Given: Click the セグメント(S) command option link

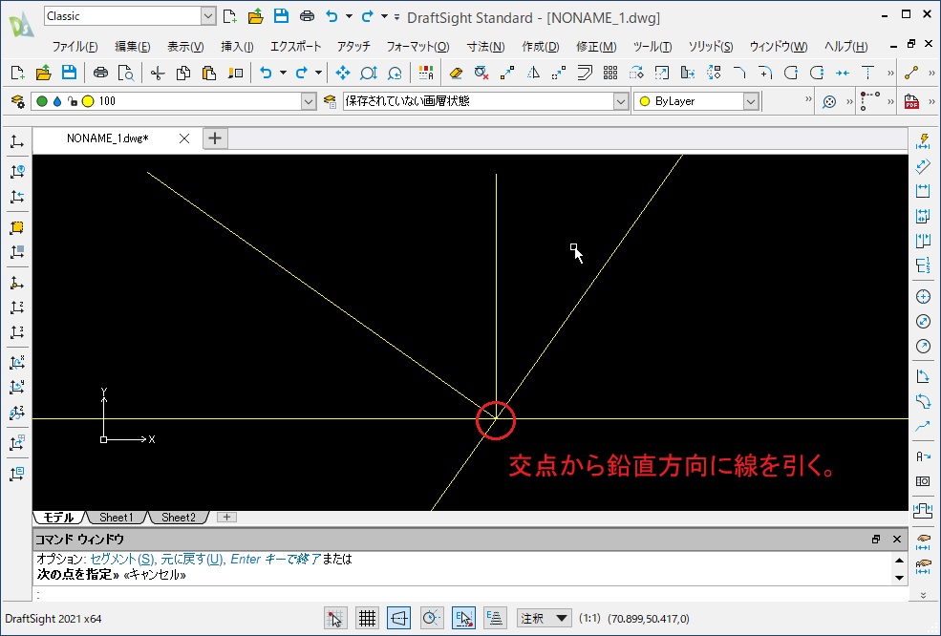Looking at the screenshot, I should click(122, 560).
